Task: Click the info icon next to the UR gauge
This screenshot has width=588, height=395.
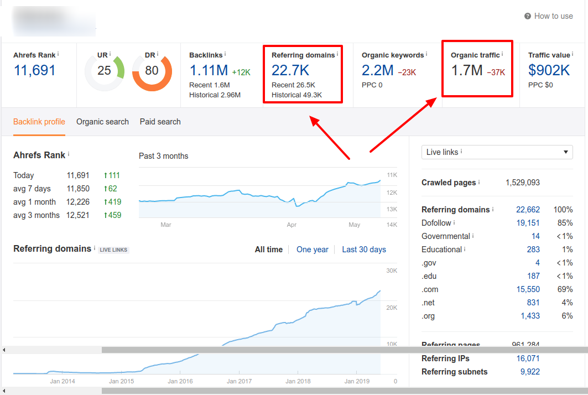Action: (110, 54)
